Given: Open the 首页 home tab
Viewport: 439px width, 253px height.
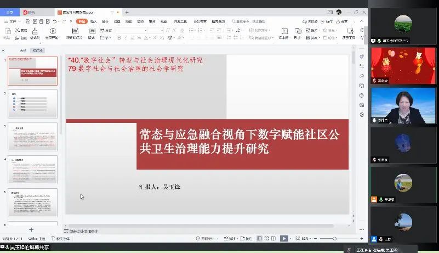Looking at the screenshot, I should tap(10, 12).
